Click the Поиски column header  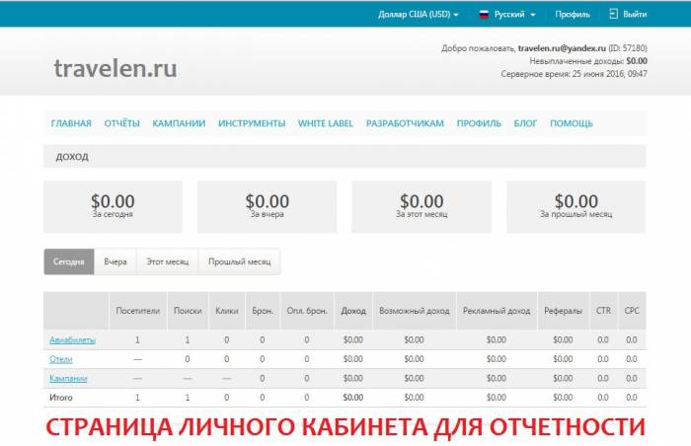click(x=188, y=311)
